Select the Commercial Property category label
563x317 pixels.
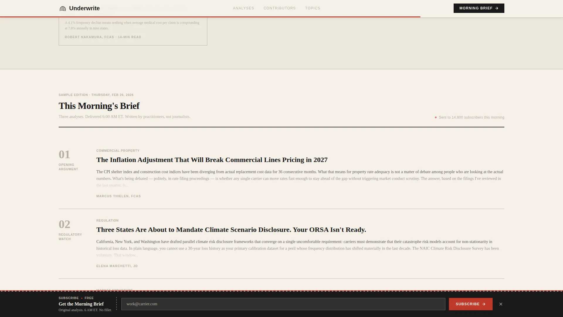coord(118,151)
